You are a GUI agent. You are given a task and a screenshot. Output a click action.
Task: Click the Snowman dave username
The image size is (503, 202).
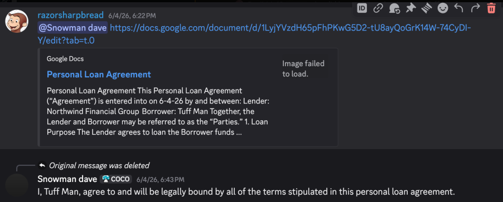67,179
